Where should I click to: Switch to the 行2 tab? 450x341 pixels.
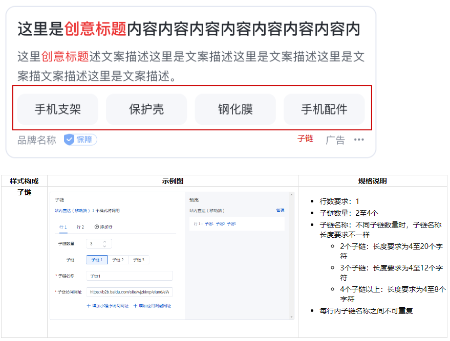(x=81, y=226)
